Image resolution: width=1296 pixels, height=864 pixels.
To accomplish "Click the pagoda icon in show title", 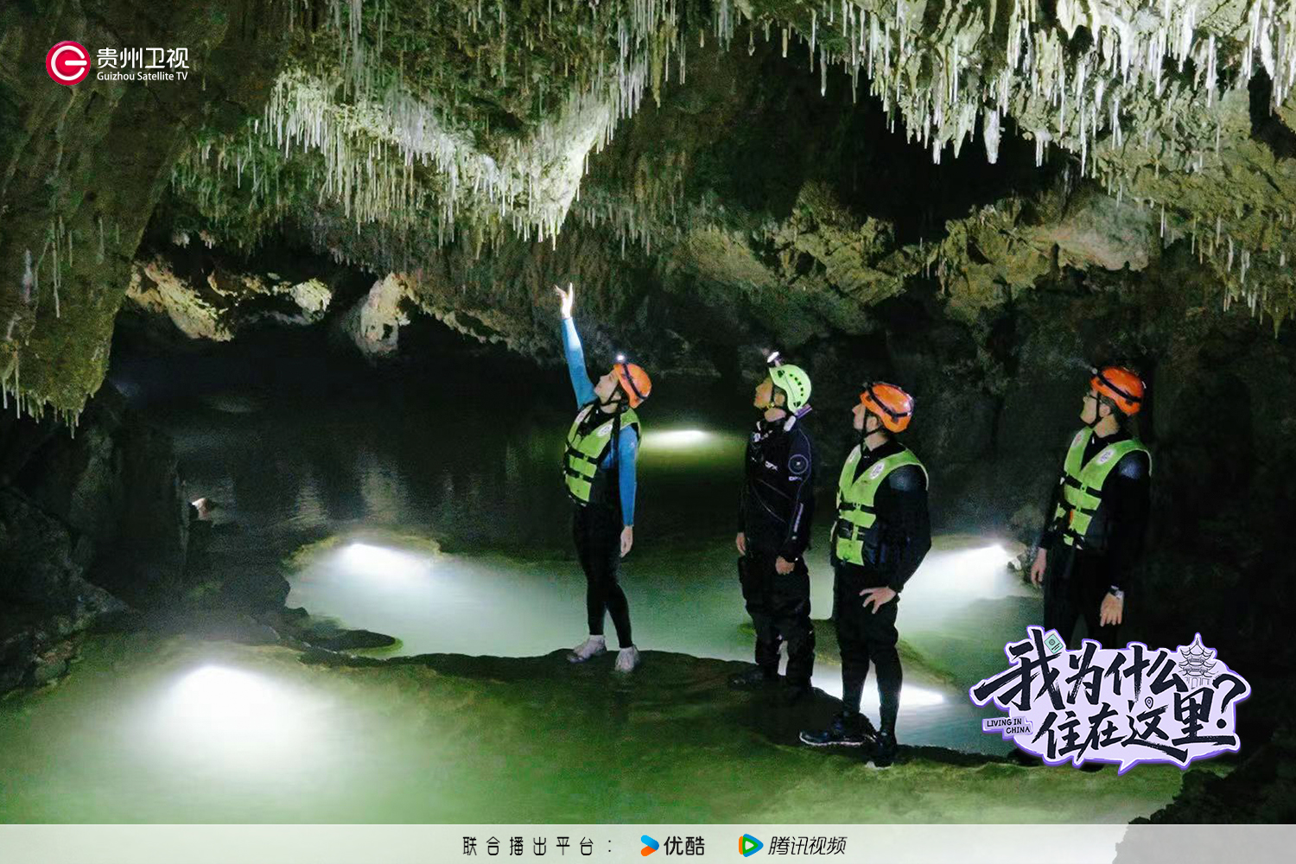I will coord(1197,661).
